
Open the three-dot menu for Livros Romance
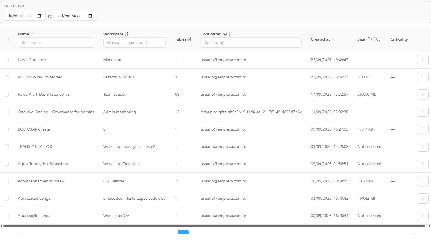(423, 60)
